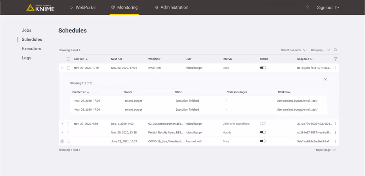Click the search magnifier icon above the table
Screen dimensions: 365x176
click(x=336, y=50)
